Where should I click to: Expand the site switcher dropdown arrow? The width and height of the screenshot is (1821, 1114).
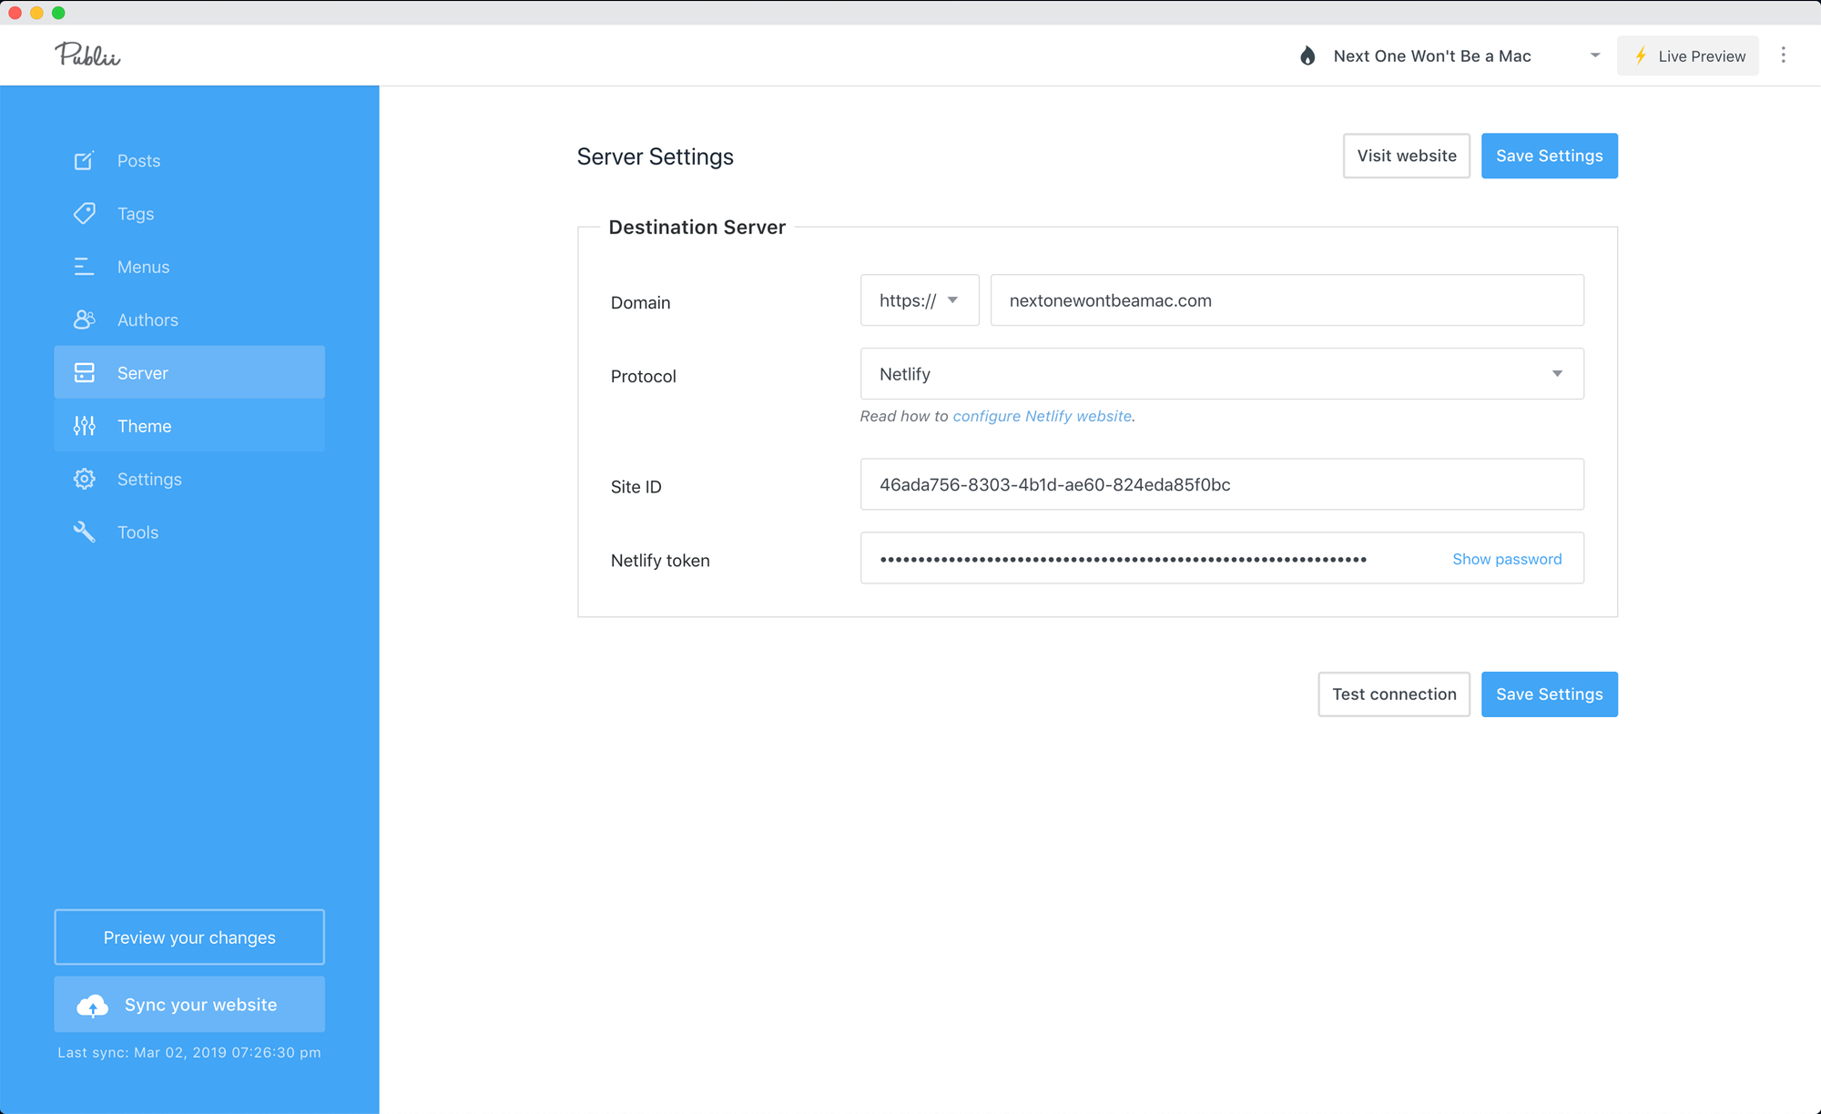point(1595,56)
